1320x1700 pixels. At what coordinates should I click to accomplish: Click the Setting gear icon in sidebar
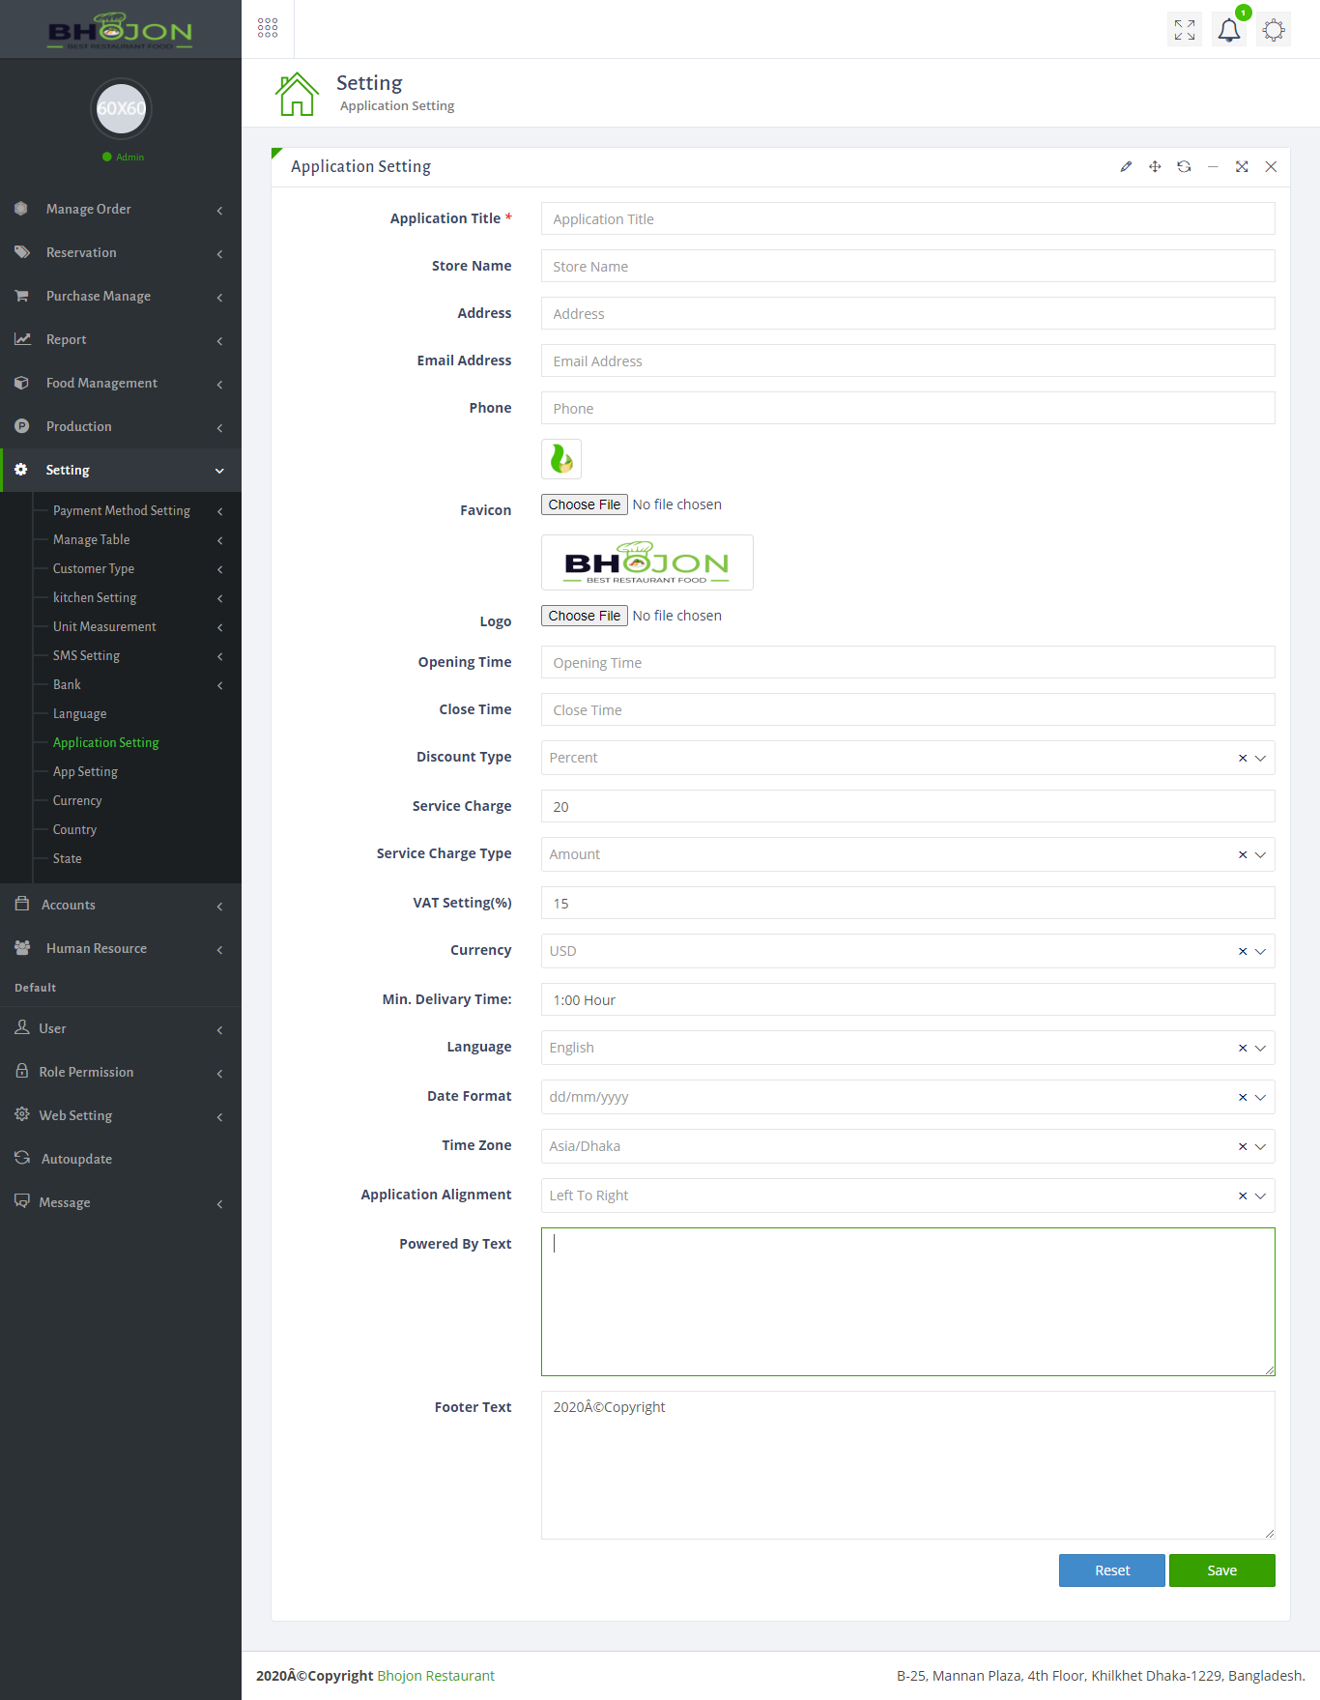pyautogui.click(x=21, y=469)
